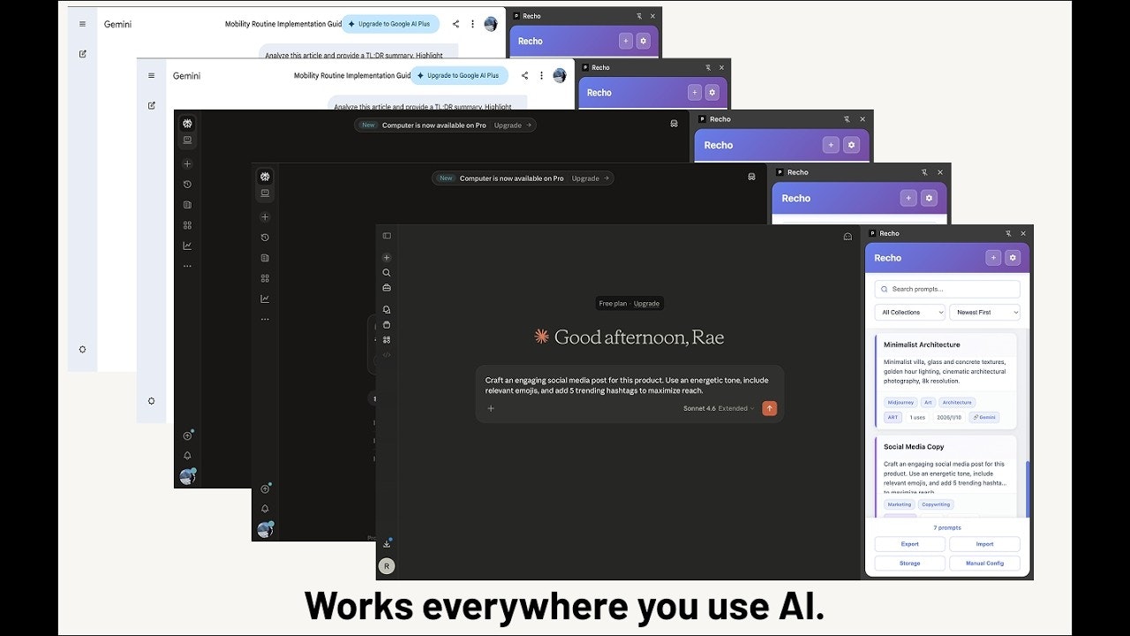Open the Artifacts grid icon in Claude sidebar

pos(387,339)
